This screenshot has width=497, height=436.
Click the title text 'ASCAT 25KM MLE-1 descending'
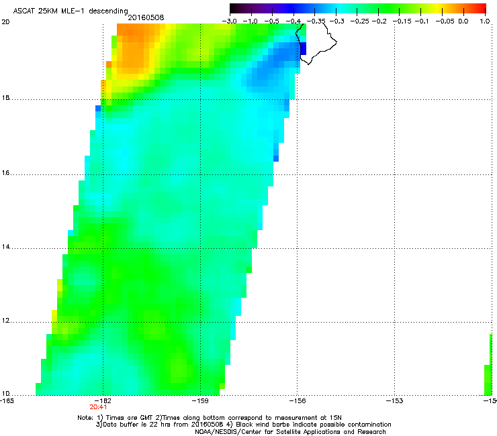click(71, 11)
